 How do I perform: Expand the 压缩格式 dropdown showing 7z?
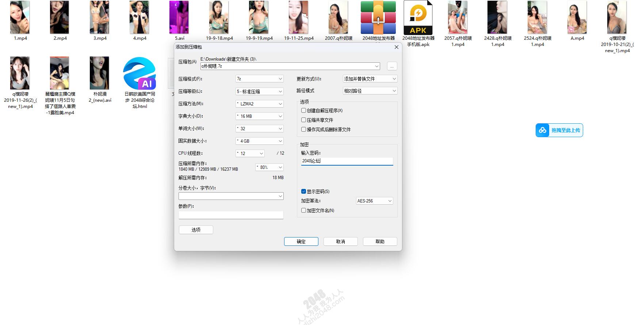point(259,79)
